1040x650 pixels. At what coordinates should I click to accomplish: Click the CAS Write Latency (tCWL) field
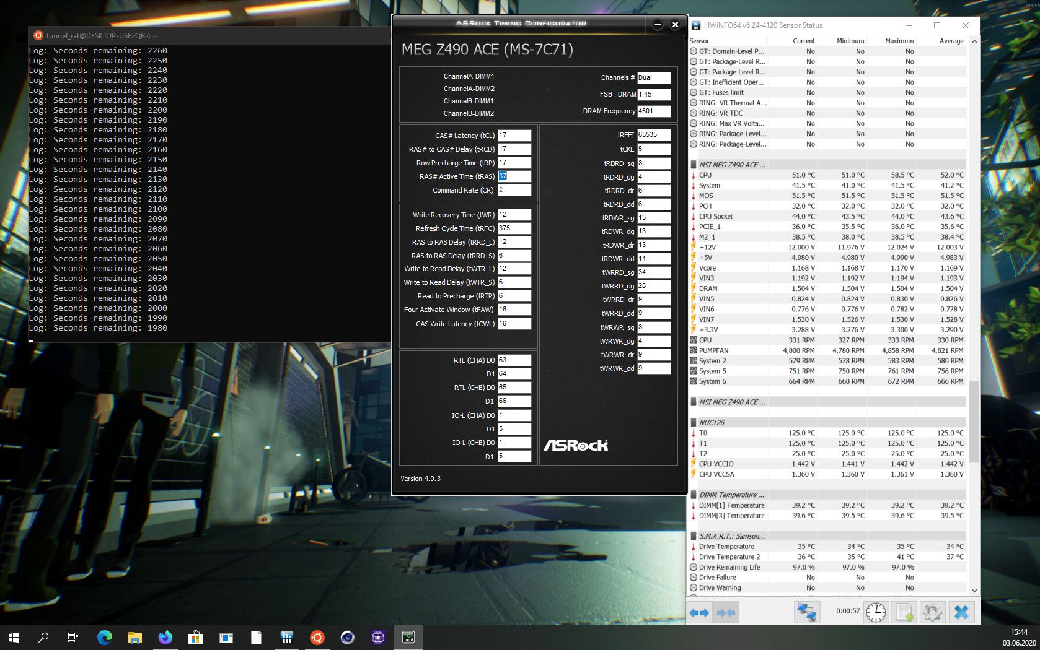click(514, 324)
